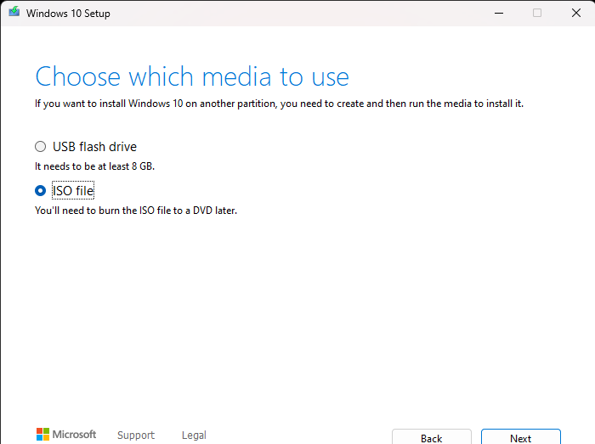This screenshot has width=595, height=444.
Task: Click the disabled maximize window button
Action: click(537, 14)
